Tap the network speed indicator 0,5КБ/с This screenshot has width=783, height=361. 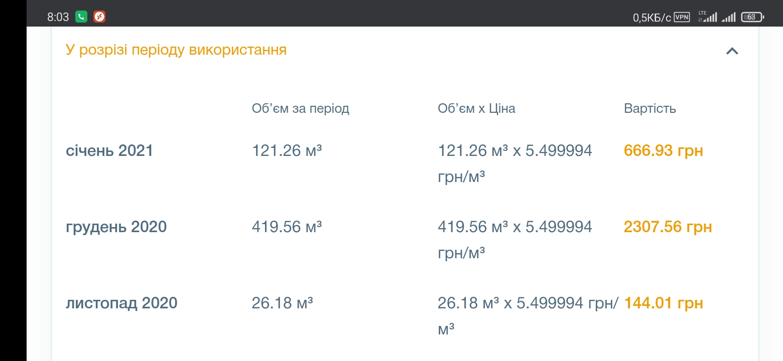[x=651, y=18]
